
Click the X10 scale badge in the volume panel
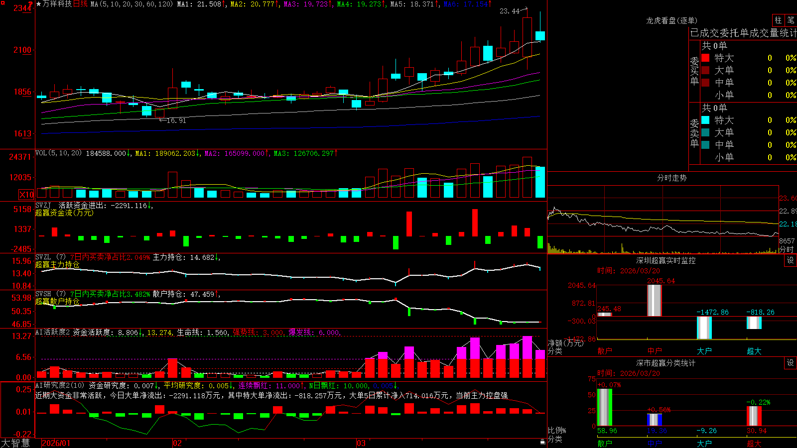pos(26,195)
